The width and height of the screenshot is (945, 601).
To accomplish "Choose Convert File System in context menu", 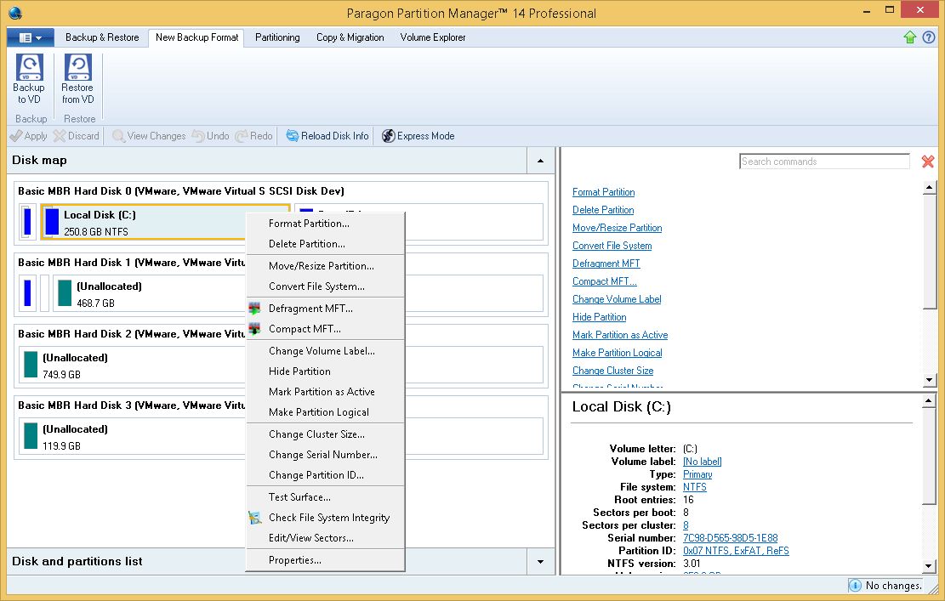I will (x=326, y=286).
